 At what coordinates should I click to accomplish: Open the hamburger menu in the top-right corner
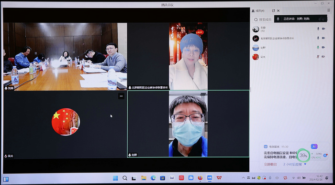[x=329, y=10]
